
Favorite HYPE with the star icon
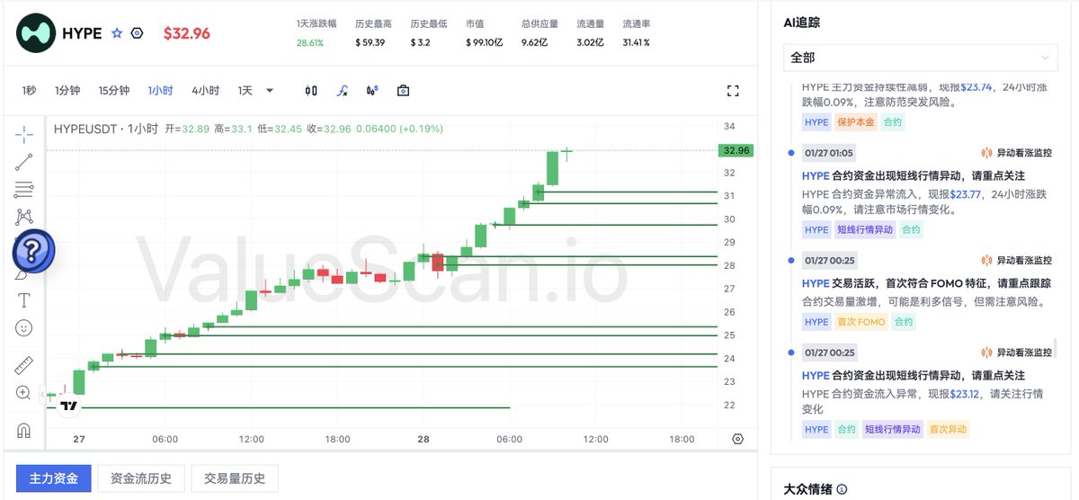(x=117, y=33)
